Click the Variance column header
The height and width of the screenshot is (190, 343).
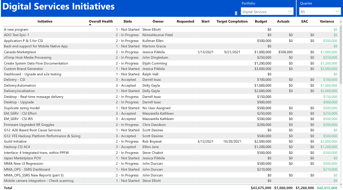pyautogui.click(x=327, y=21)
